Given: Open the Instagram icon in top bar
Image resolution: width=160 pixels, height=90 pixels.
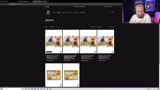Looking at the screenshot, I should point(45,7).
